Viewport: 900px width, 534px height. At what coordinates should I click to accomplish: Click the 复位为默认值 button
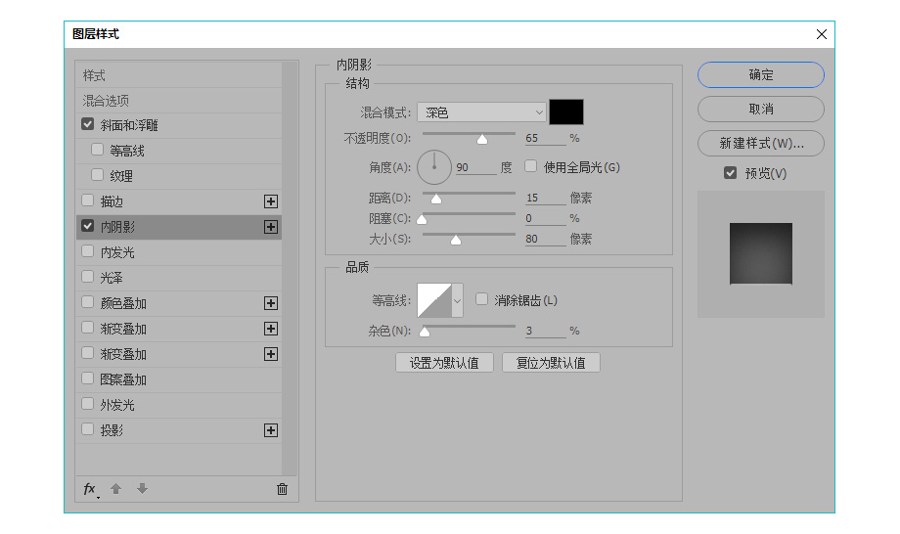551,363
